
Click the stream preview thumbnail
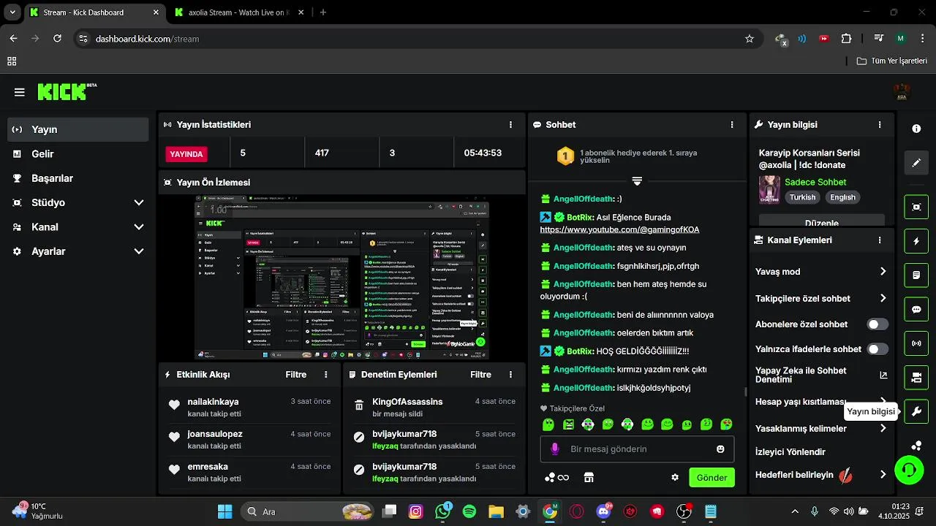(341, 278)
